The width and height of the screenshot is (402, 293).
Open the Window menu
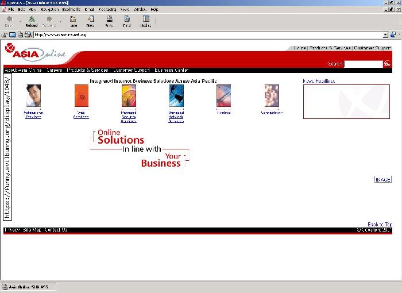[x=140, y=10]
